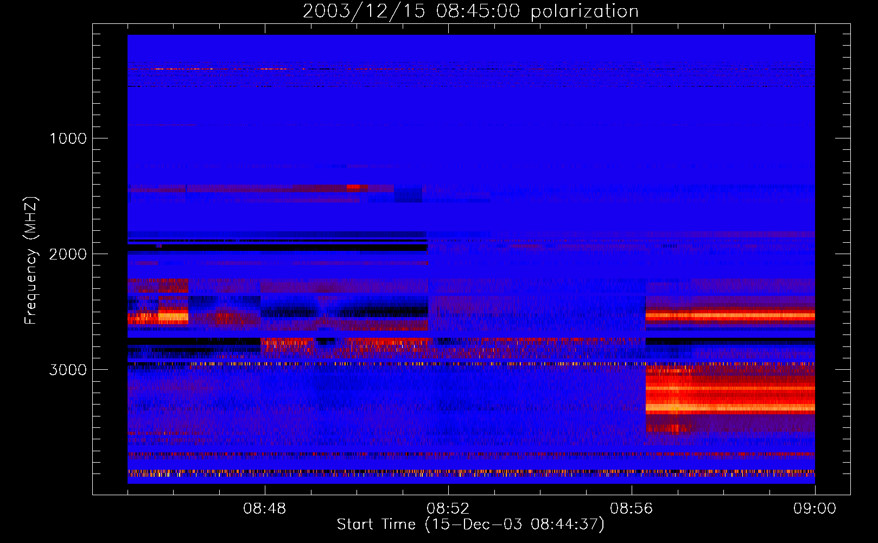Click the 'Frequency (MHZ)' axis title

31,261
